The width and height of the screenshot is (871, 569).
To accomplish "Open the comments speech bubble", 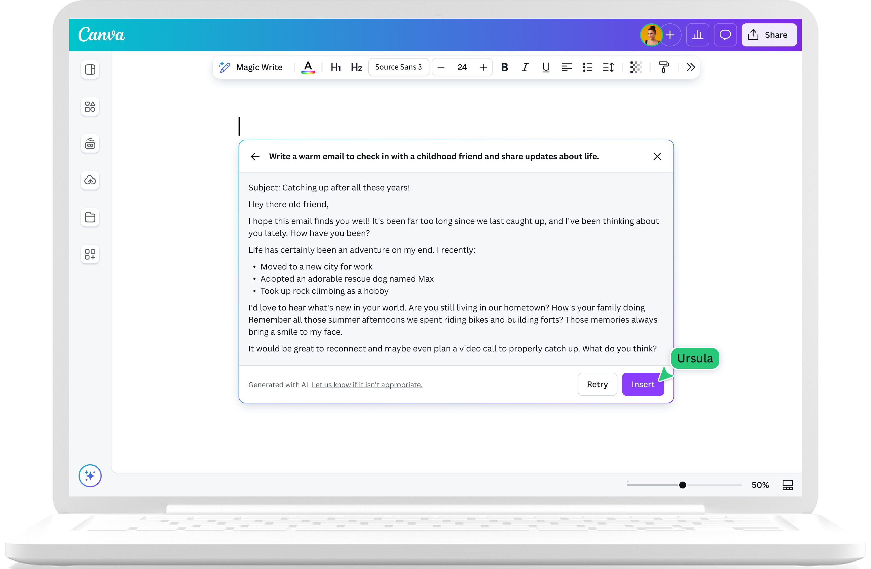I will click(725, 35).
